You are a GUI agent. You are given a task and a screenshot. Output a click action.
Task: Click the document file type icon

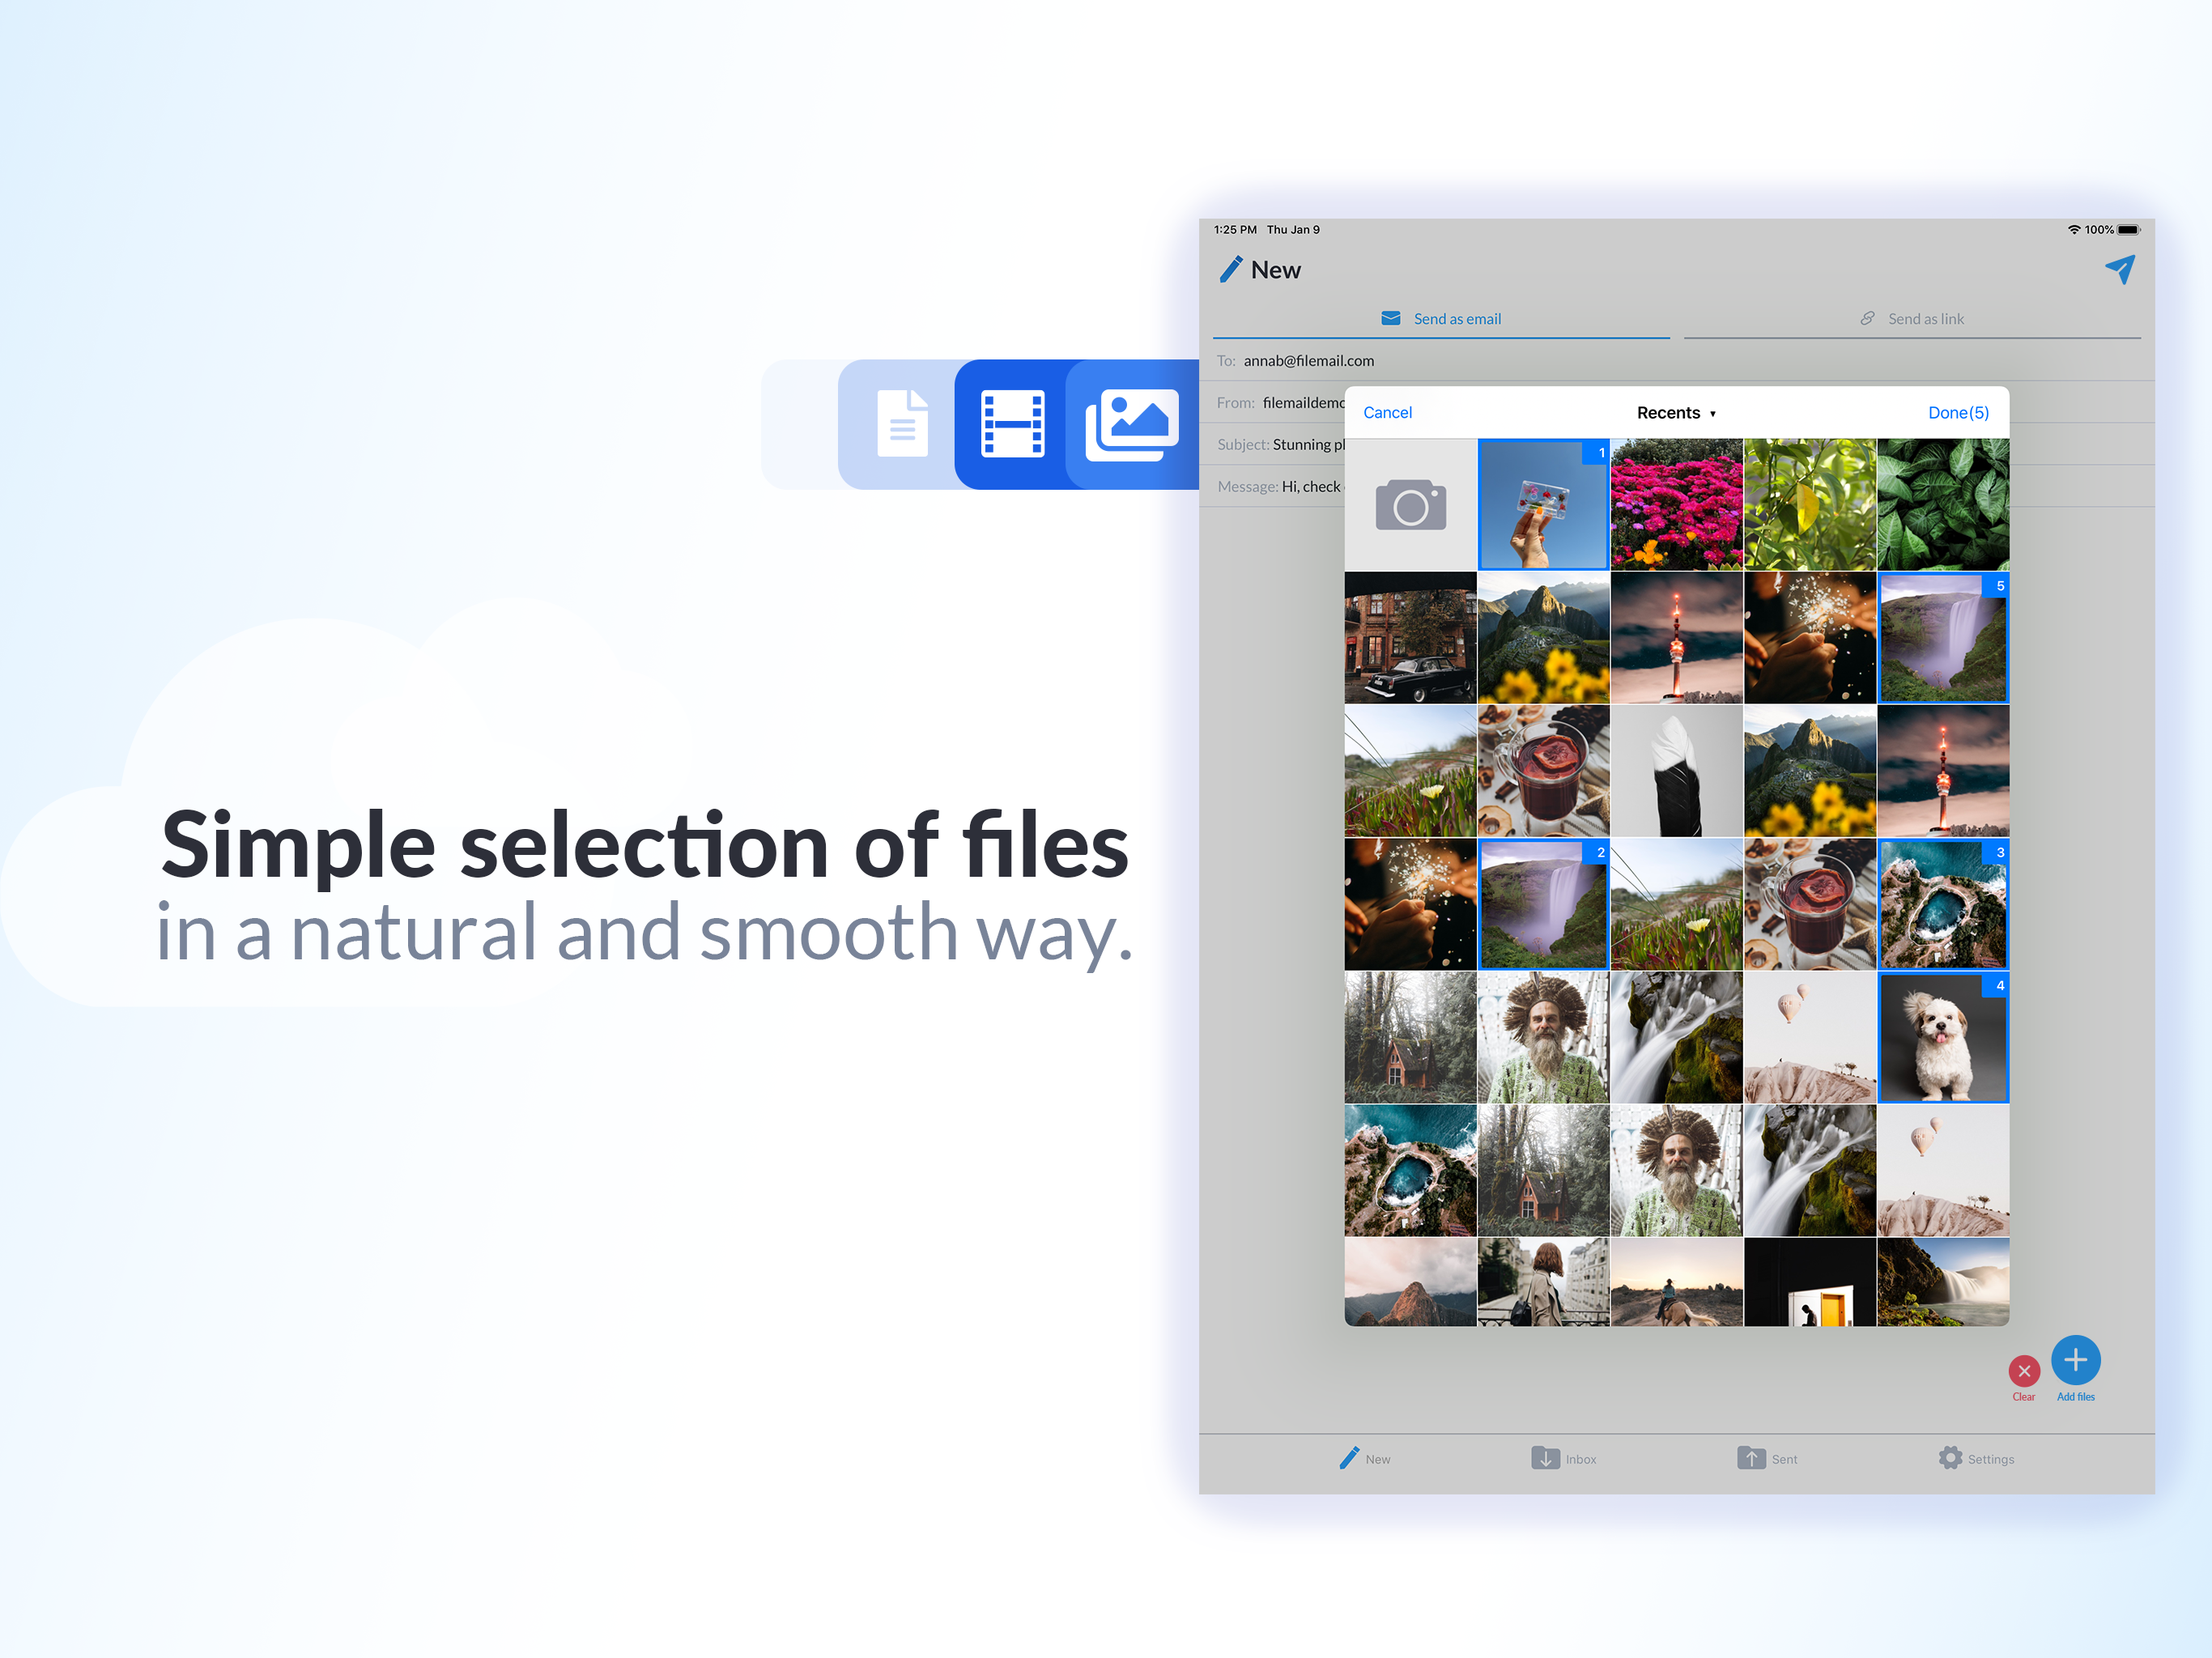pos(902,424)
